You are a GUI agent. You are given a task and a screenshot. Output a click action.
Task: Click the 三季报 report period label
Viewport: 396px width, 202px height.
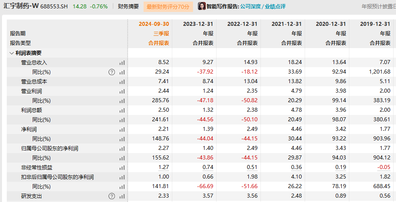[162, 33]
